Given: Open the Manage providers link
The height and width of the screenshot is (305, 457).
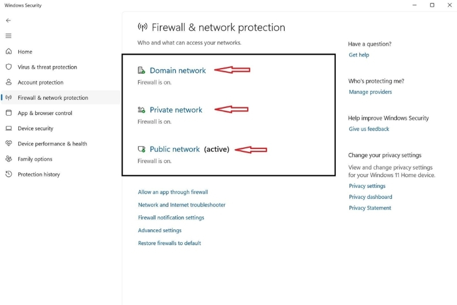Looking at the screenshot, I should coord(370,92).
